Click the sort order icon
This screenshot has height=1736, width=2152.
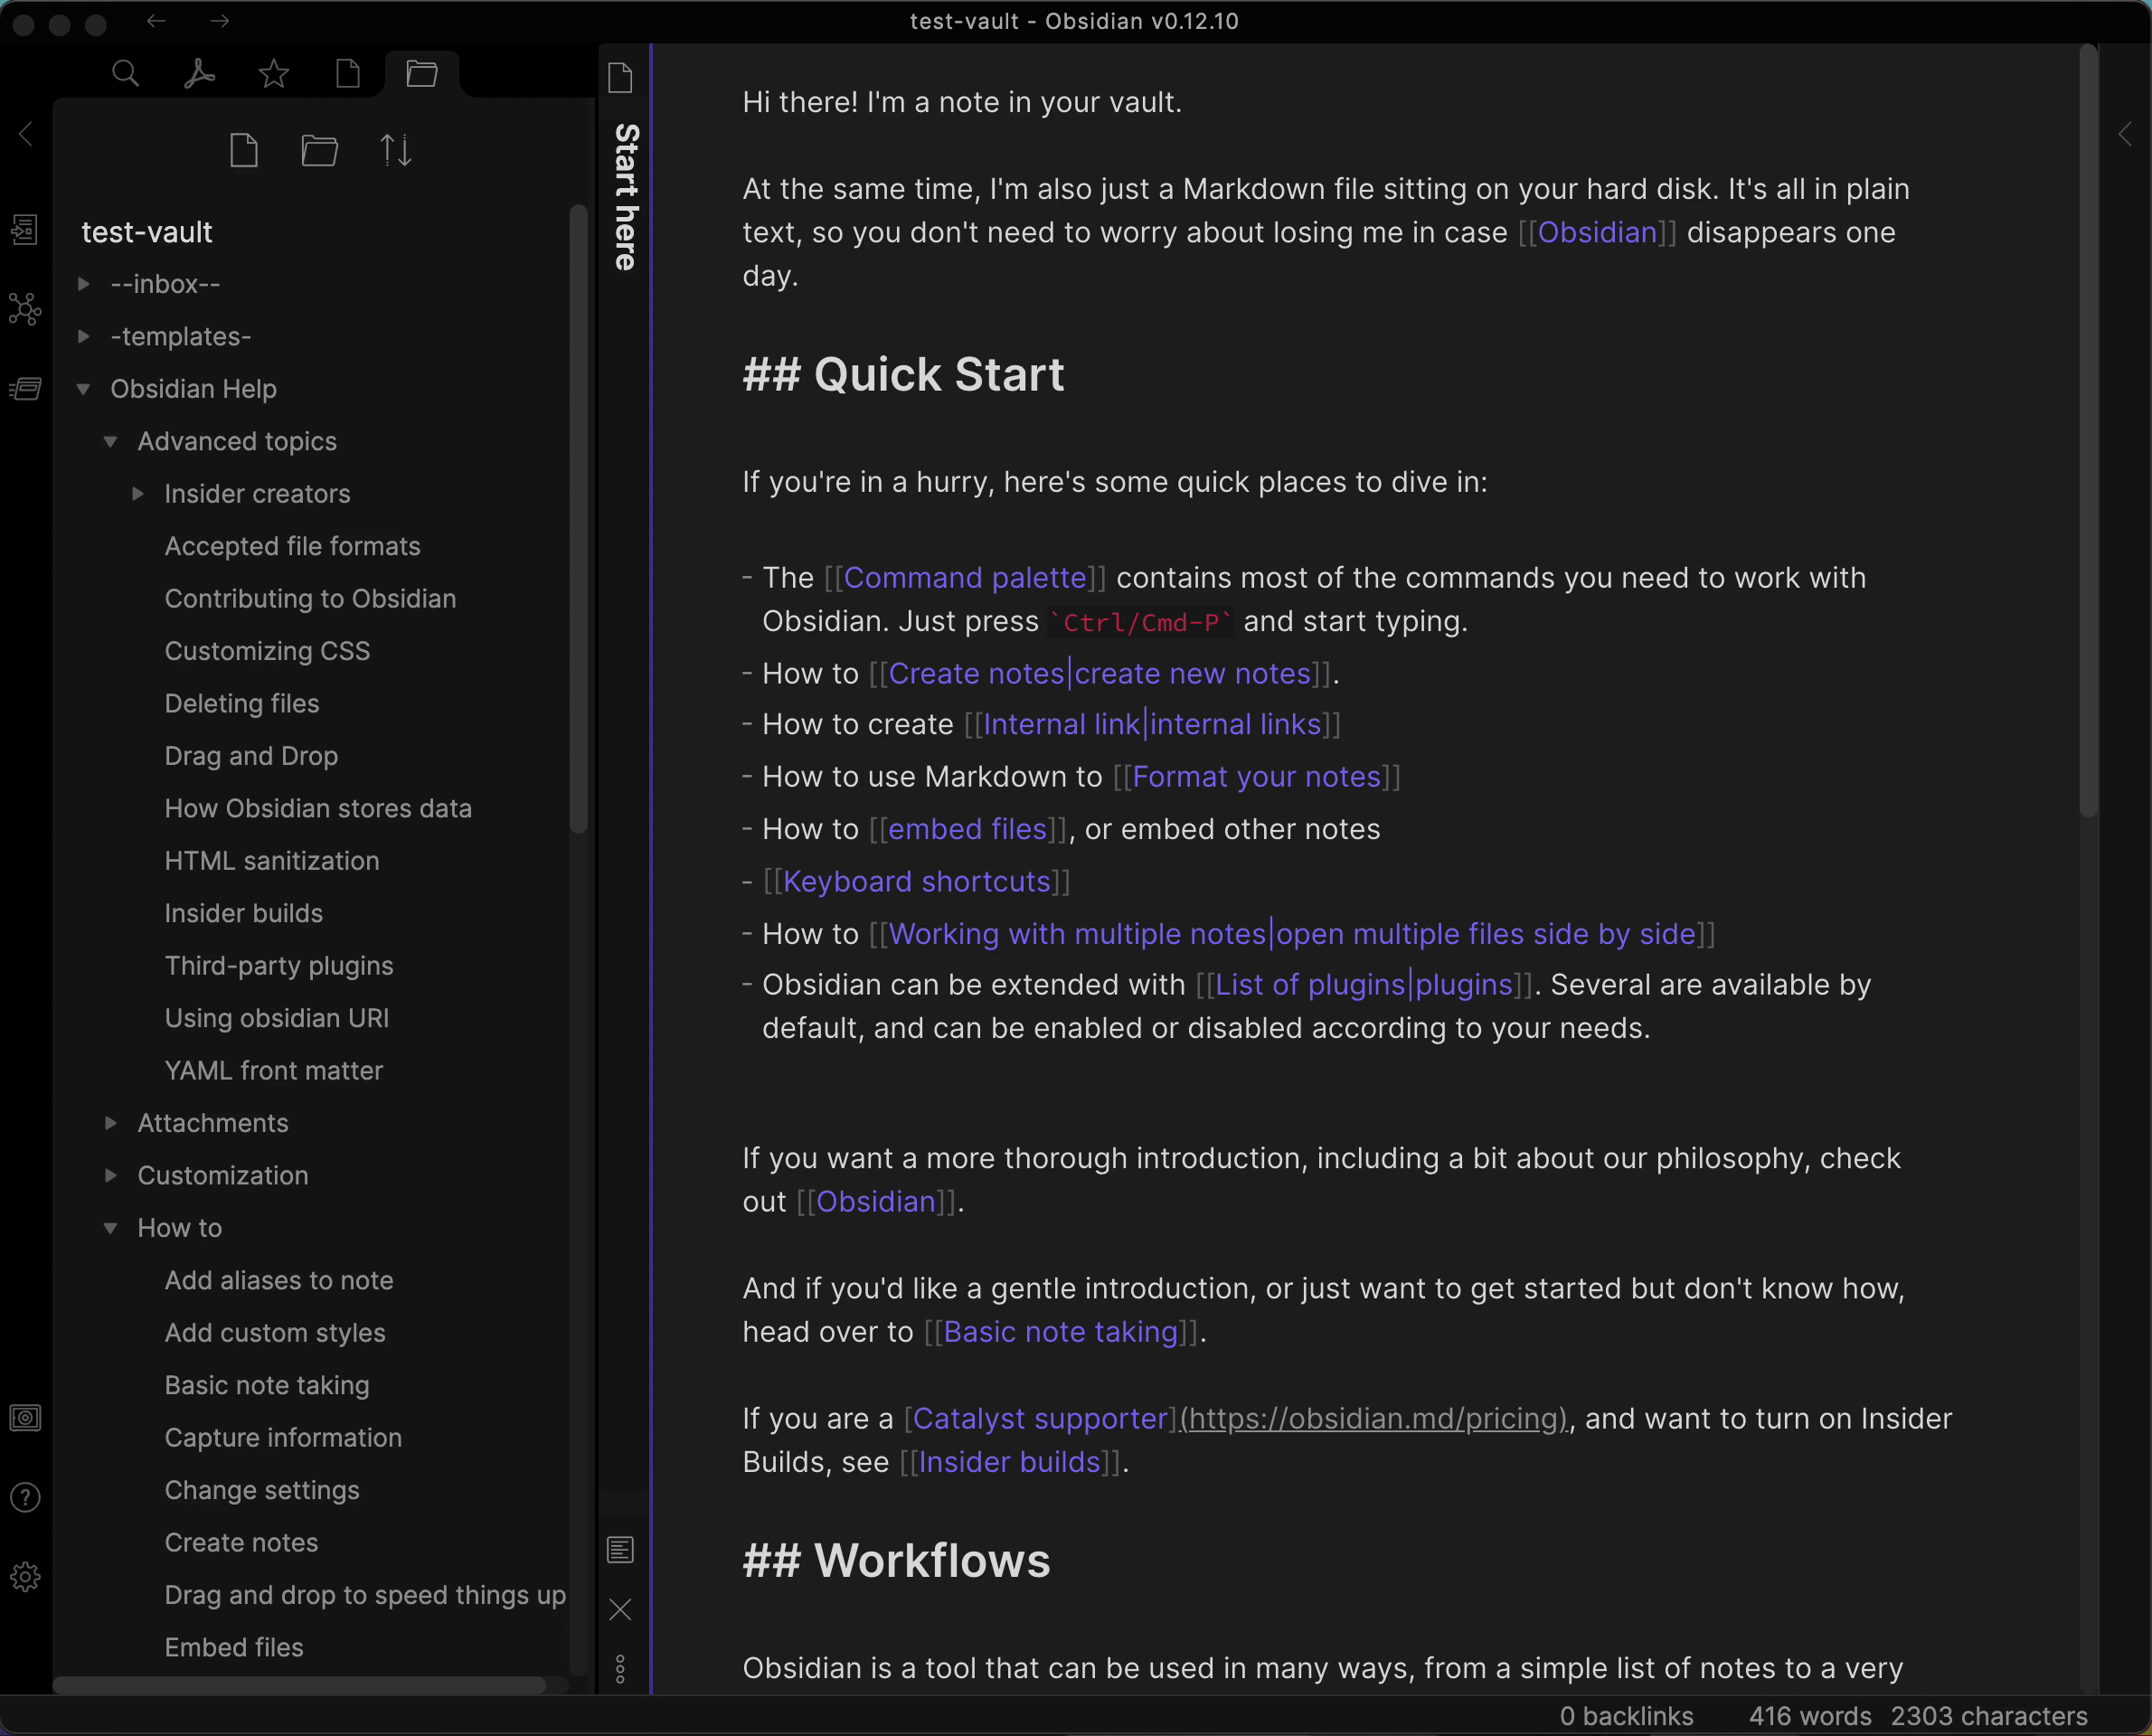click(395, 151)
